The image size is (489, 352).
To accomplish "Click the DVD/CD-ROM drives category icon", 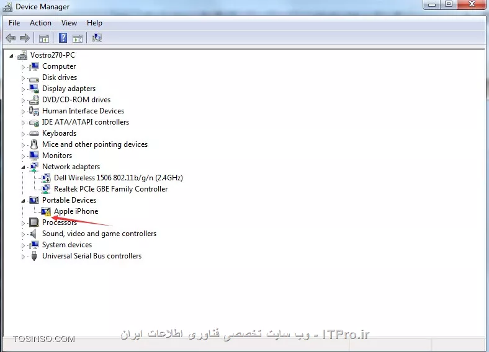I will coord(34,100).
